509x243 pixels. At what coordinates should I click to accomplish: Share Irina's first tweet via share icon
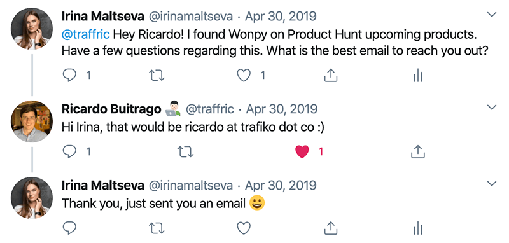(331, 76)
